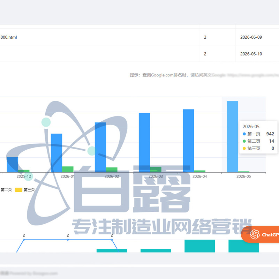Toggle the 第二页 legend label
The height and width of the screenshot is (279, 279).
coord(6,190)
